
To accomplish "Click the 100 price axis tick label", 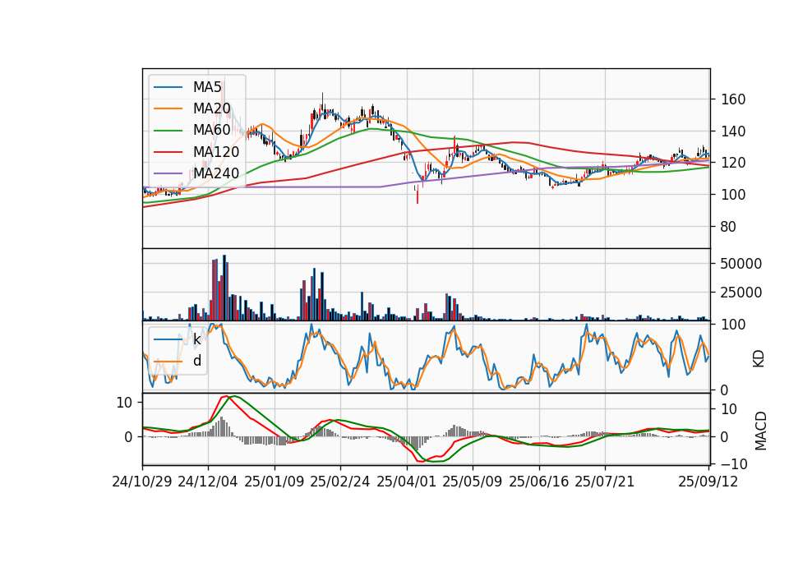I will click(733, 195).
